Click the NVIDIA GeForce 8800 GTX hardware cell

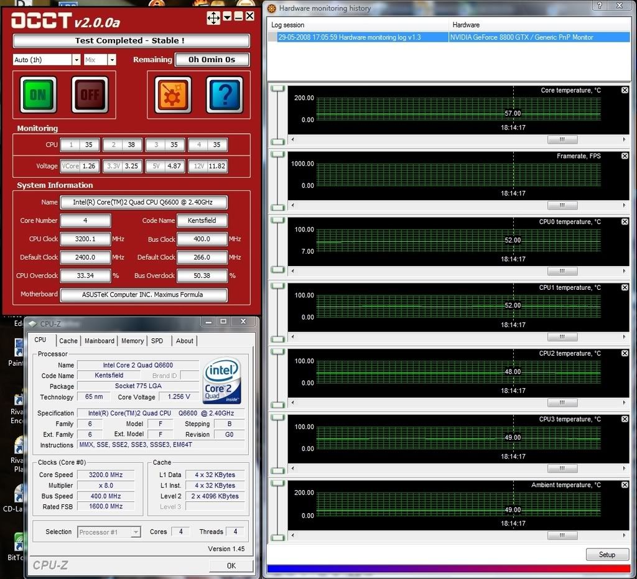539,37
